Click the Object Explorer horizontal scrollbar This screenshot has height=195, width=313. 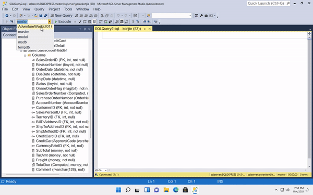click(x=32, y=175)
